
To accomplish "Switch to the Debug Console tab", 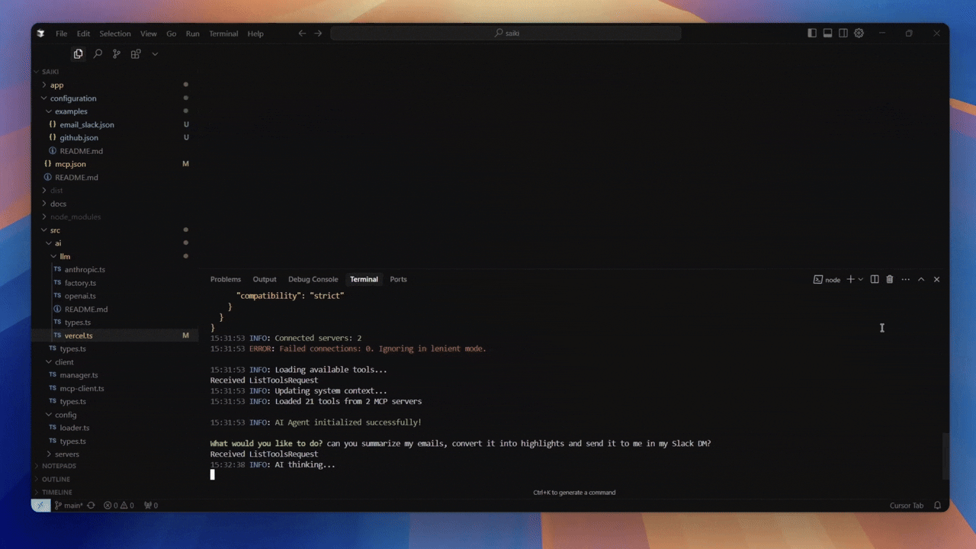I will pyautogui.click(x=313, y=280).
